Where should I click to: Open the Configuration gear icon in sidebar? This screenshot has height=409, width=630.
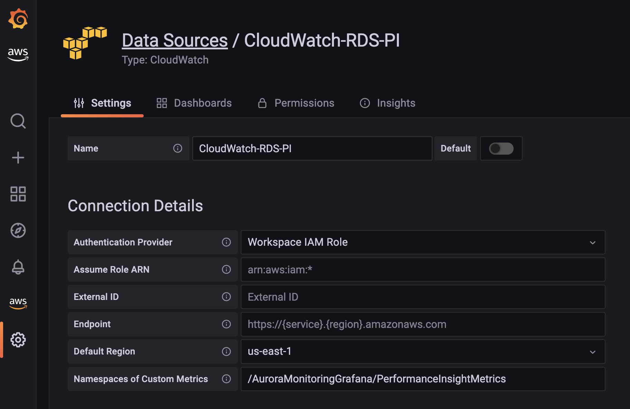pos(18,339)
